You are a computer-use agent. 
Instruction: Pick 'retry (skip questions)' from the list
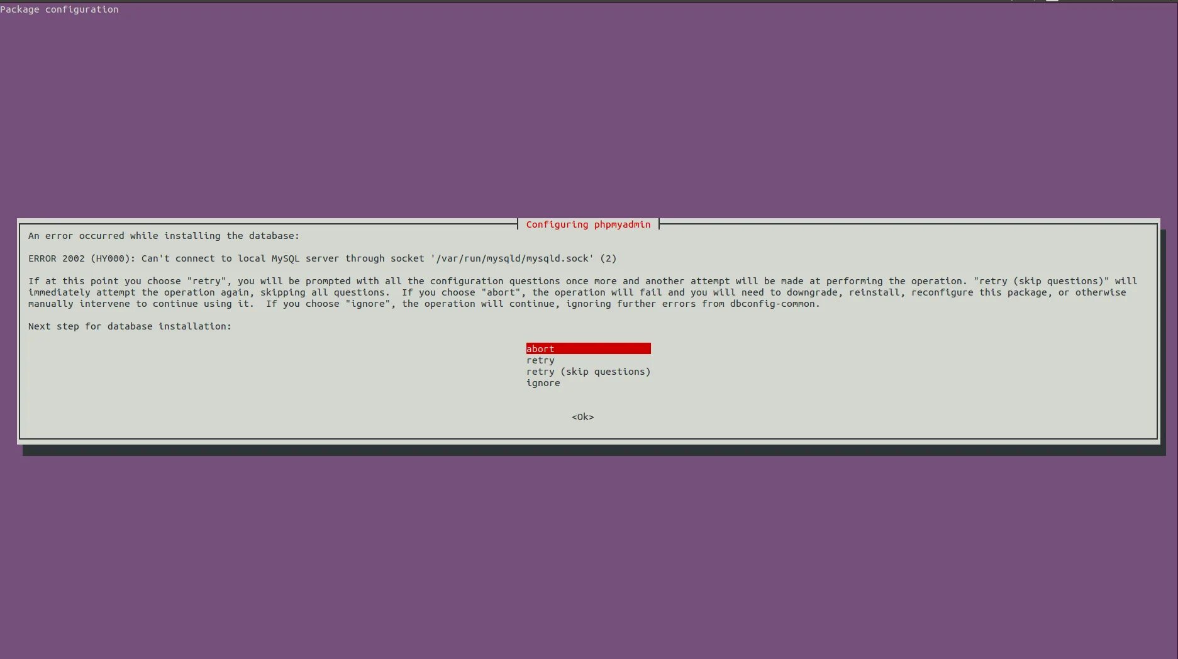588,372
